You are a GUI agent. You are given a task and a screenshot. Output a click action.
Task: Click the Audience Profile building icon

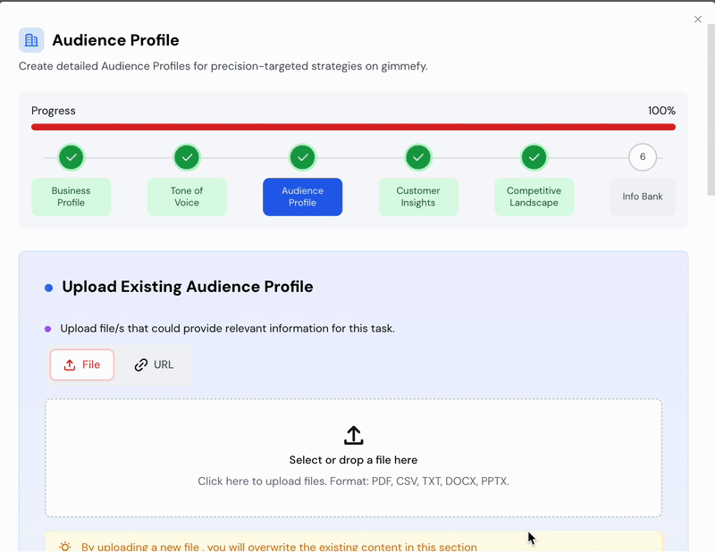pos(31,40)
